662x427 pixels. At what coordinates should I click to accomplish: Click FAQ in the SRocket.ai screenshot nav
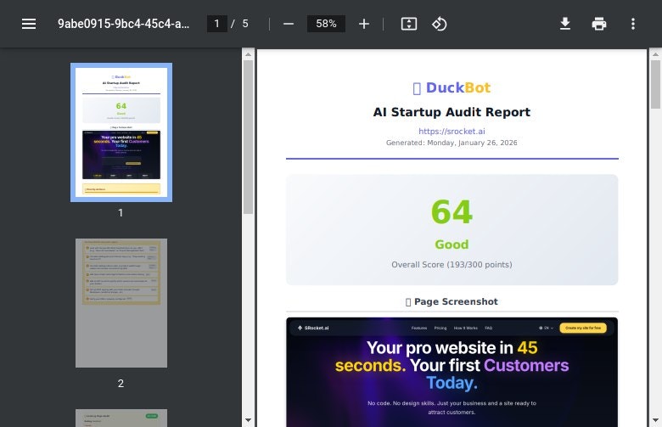489,329
